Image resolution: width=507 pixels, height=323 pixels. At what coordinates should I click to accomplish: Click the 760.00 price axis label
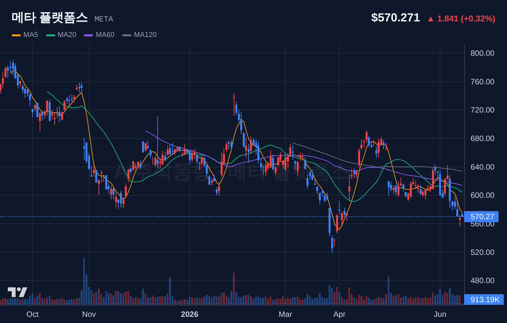pyautogui.click(x=482, y=82)
